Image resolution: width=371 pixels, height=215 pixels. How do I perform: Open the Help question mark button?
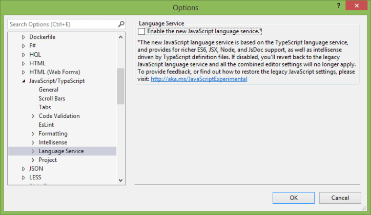(x=339, y=5)
